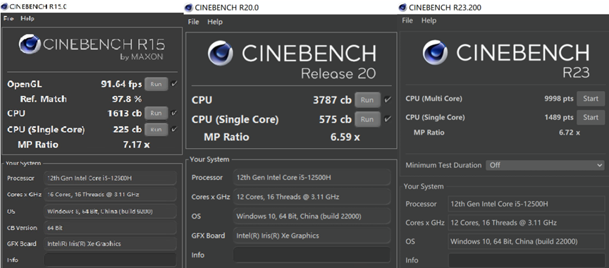Start the CPU (Multi Core) test in R23
This screenshot has height=268, width=609.
[x=591, y=99]
